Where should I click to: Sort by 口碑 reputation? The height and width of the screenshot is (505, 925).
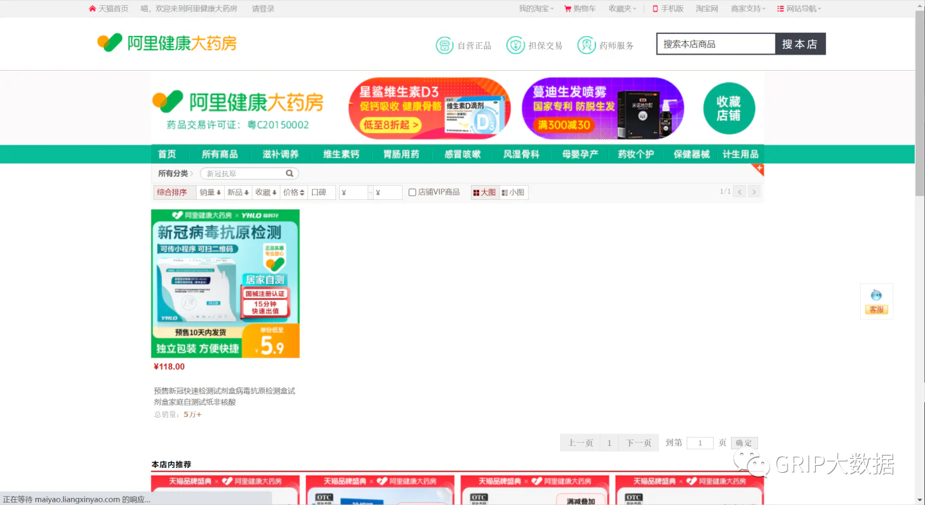pyautogui.click(x=321, y=192)
